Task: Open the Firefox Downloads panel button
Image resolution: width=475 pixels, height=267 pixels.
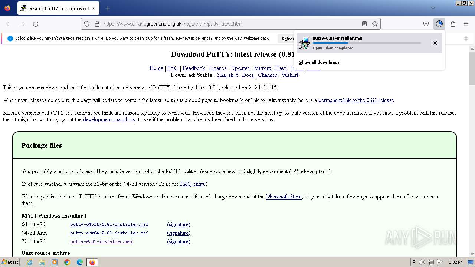Action: click(x=439, y=24)
